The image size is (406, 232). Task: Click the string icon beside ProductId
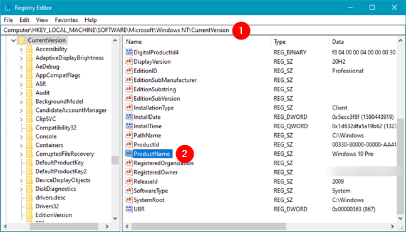(128, 144)
